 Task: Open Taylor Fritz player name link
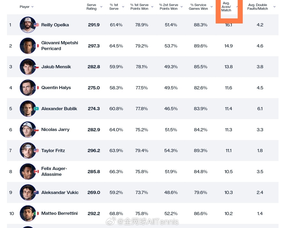pyautogui.click(x=53, y=151)
